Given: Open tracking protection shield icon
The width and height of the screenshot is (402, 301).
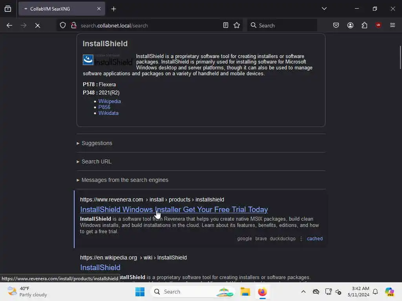Looking at the screenshot, I should (63, 25).
